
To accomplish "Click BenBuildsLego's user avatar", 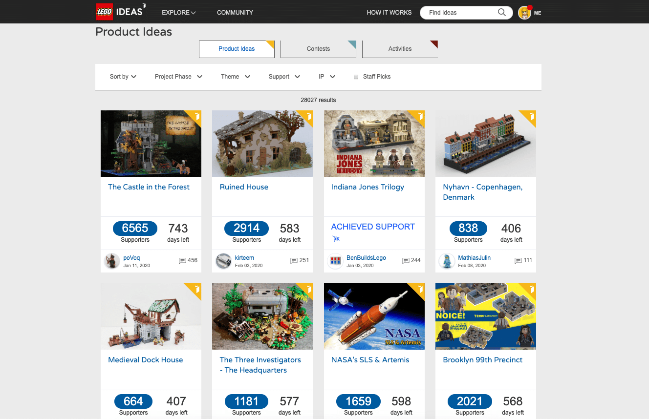I will [335, 261].
